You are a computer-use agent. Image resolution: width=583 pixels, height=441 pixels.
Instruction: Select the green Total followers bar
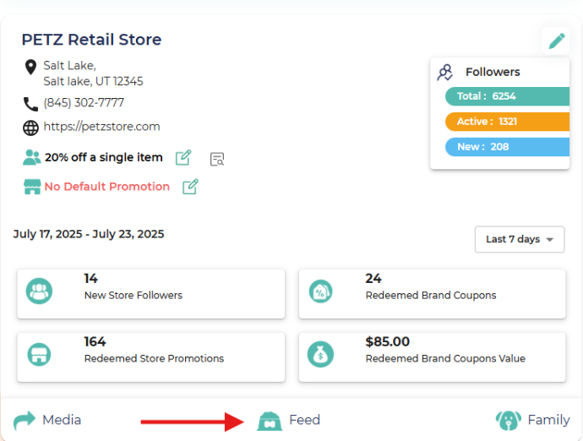click(x=505, y=96)
